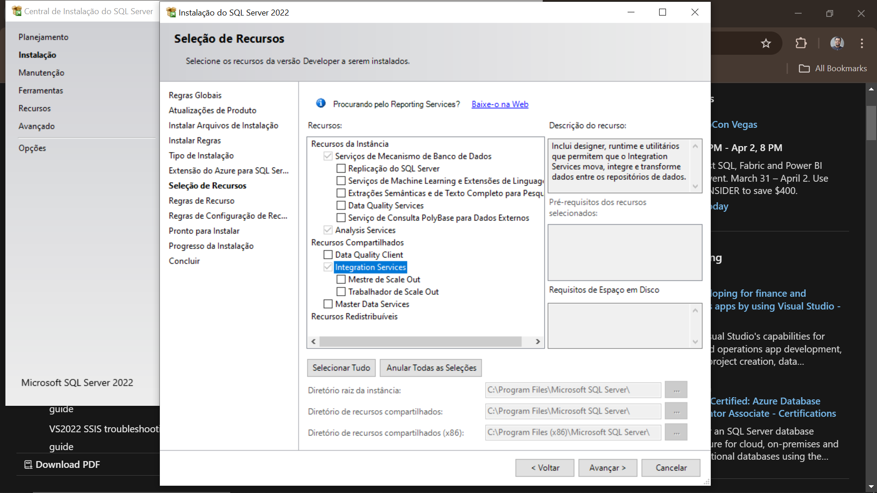Click the Download PDF icon in the browser page
This screenshot has height=493, width=877.
[28, 465]
